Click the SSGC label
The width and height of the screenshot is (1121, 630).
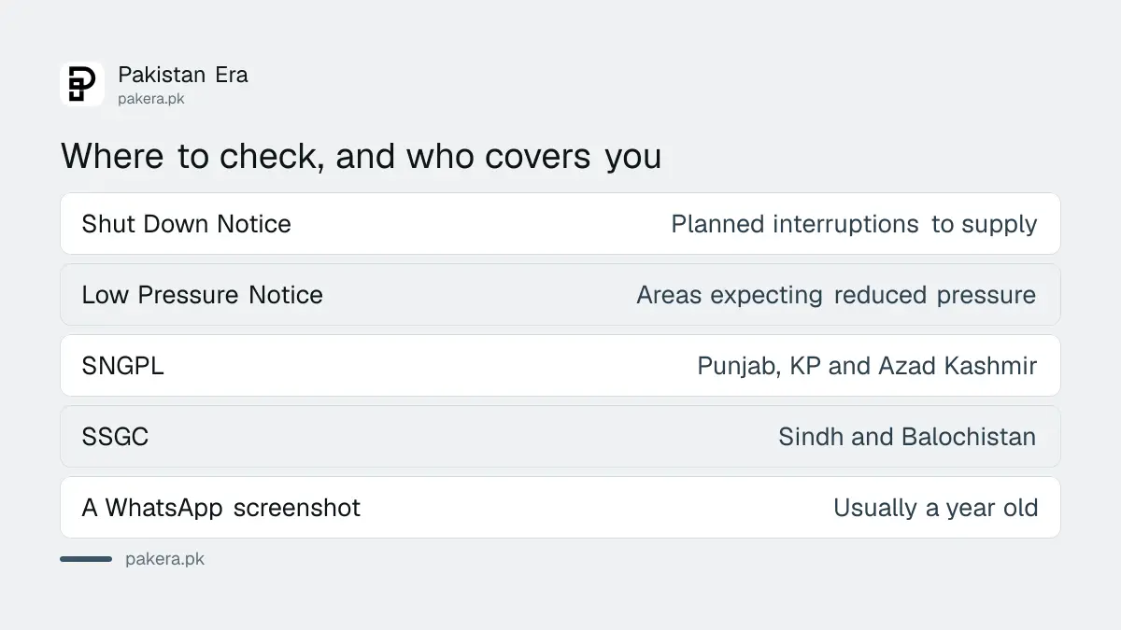pyautogui.click(x=115, y=437)
